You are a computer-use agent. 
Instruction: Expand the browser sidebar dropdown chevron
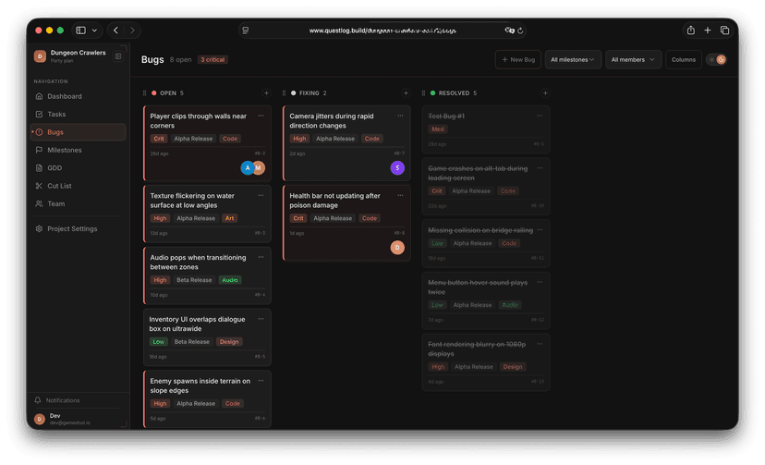coord(94,31)
